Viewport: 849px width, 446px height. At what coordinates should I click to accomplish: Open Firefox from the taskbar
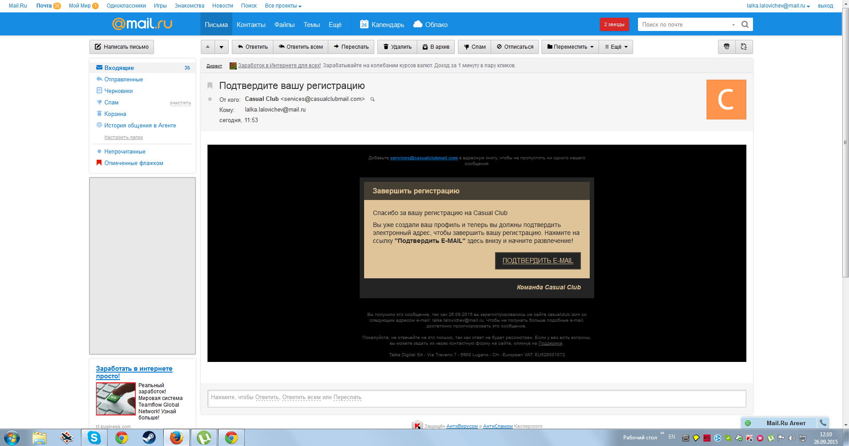[177, 438]
